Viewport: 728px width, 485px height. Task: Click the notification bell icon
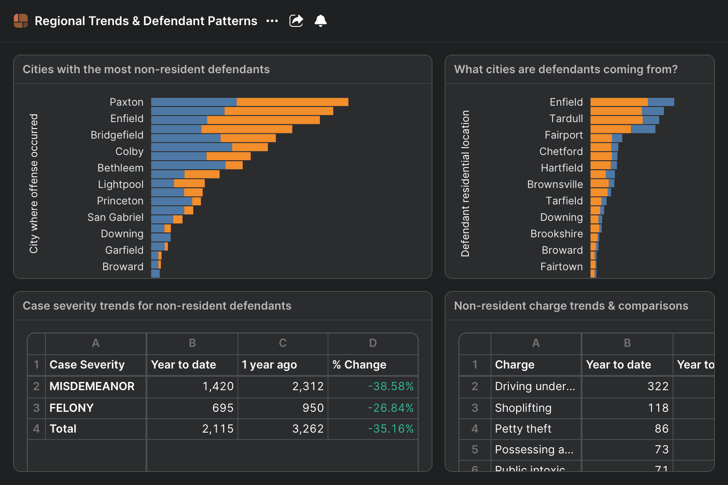tap(321, 21)
